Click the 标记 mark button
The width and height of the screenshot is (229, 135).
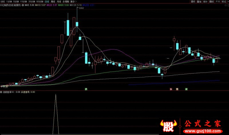224,2
